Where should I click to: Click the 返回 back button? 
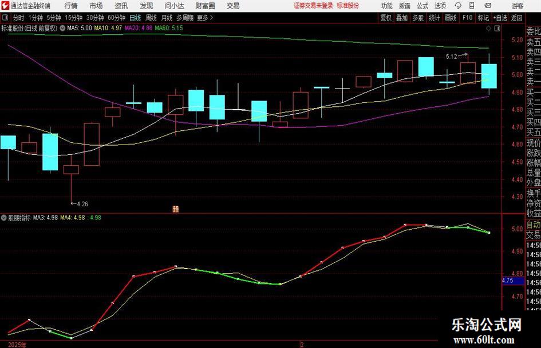point(516,18)
